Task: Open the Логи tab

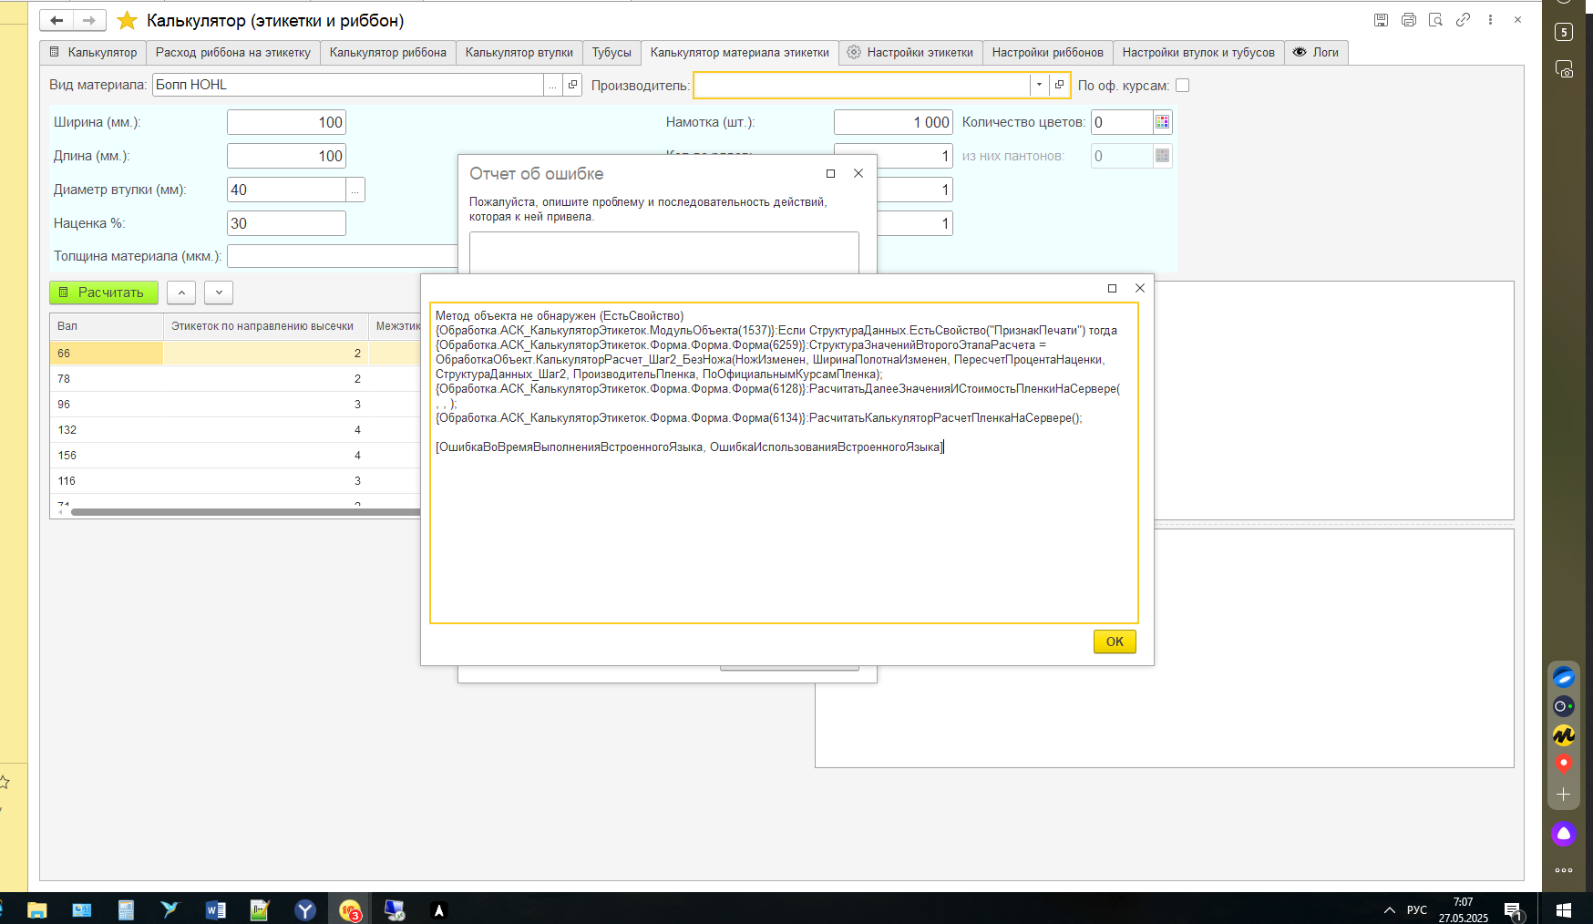Action: (x=1315, y=53)
